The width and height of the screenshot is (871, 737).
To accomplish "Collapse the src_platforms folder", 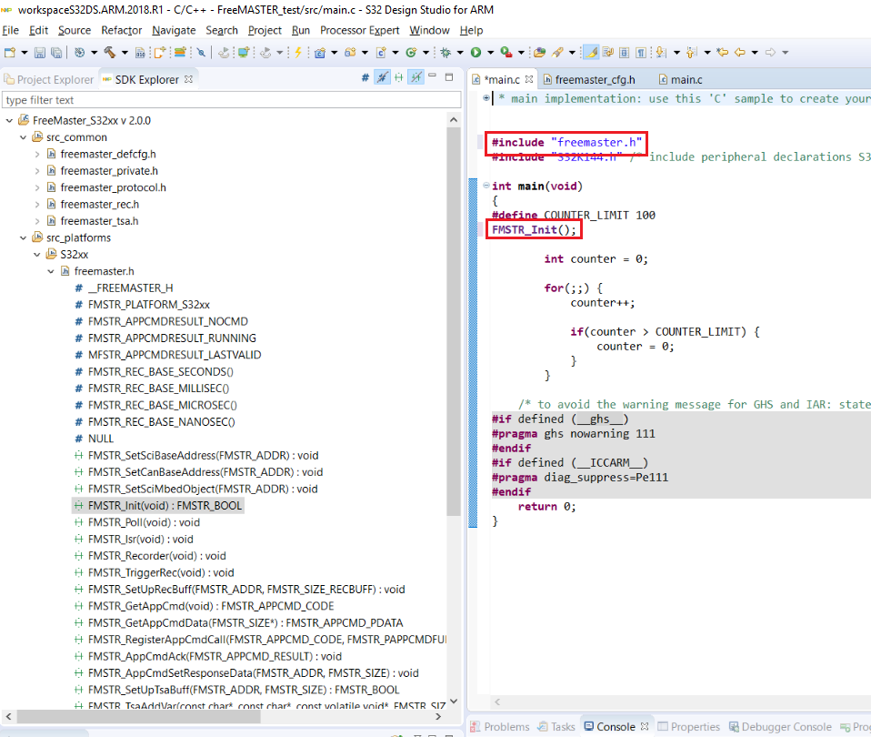I will click(x=24, y=237).
